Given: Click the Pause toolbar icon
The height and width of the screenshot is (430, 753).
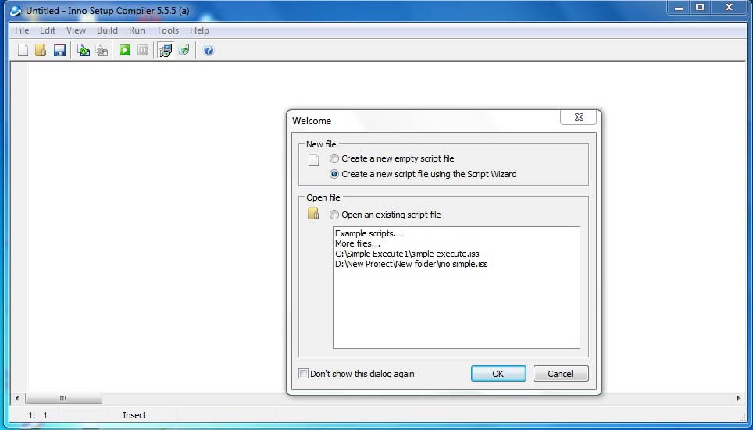Looking at the screenshot, I should 143,50.
